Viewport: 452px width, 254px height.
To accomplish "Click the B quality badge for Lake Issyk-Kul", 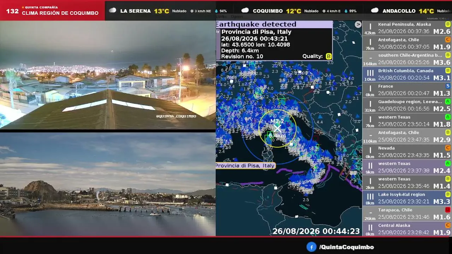I will (448, 194).
